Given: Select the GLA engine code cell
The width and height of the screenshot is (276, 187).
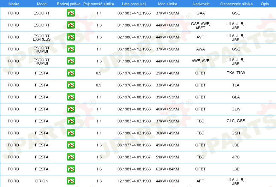Looking at the screenshot, I should (236, 97).
